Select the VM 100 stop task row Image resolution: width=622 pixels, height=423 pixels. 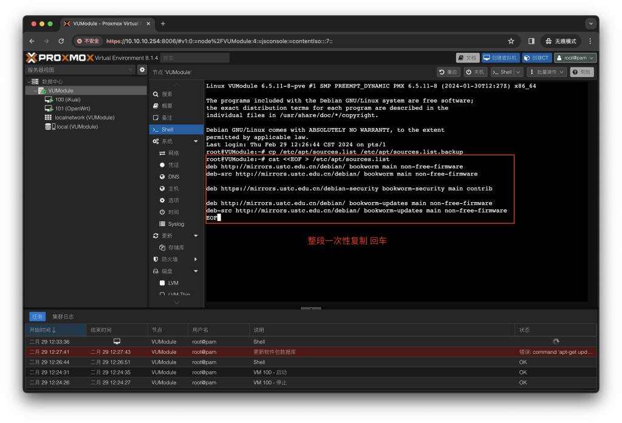coord(311,383)
